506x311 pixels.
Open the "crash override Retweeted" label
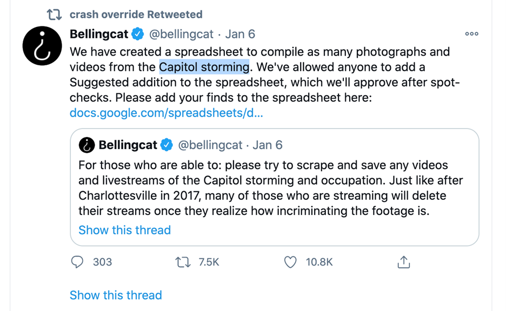[136, 15]
